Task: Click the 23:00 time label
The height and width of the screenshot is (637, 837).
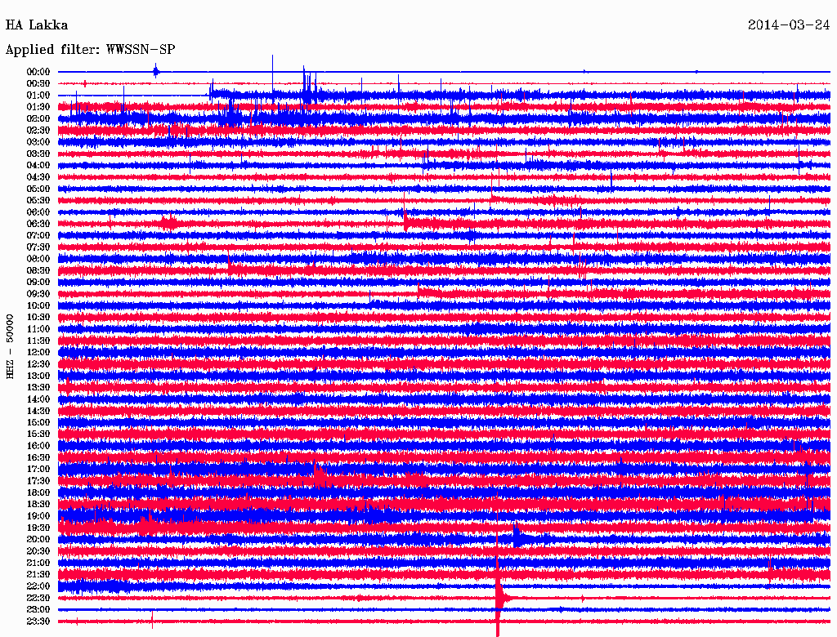Action: tap(38, 609)
